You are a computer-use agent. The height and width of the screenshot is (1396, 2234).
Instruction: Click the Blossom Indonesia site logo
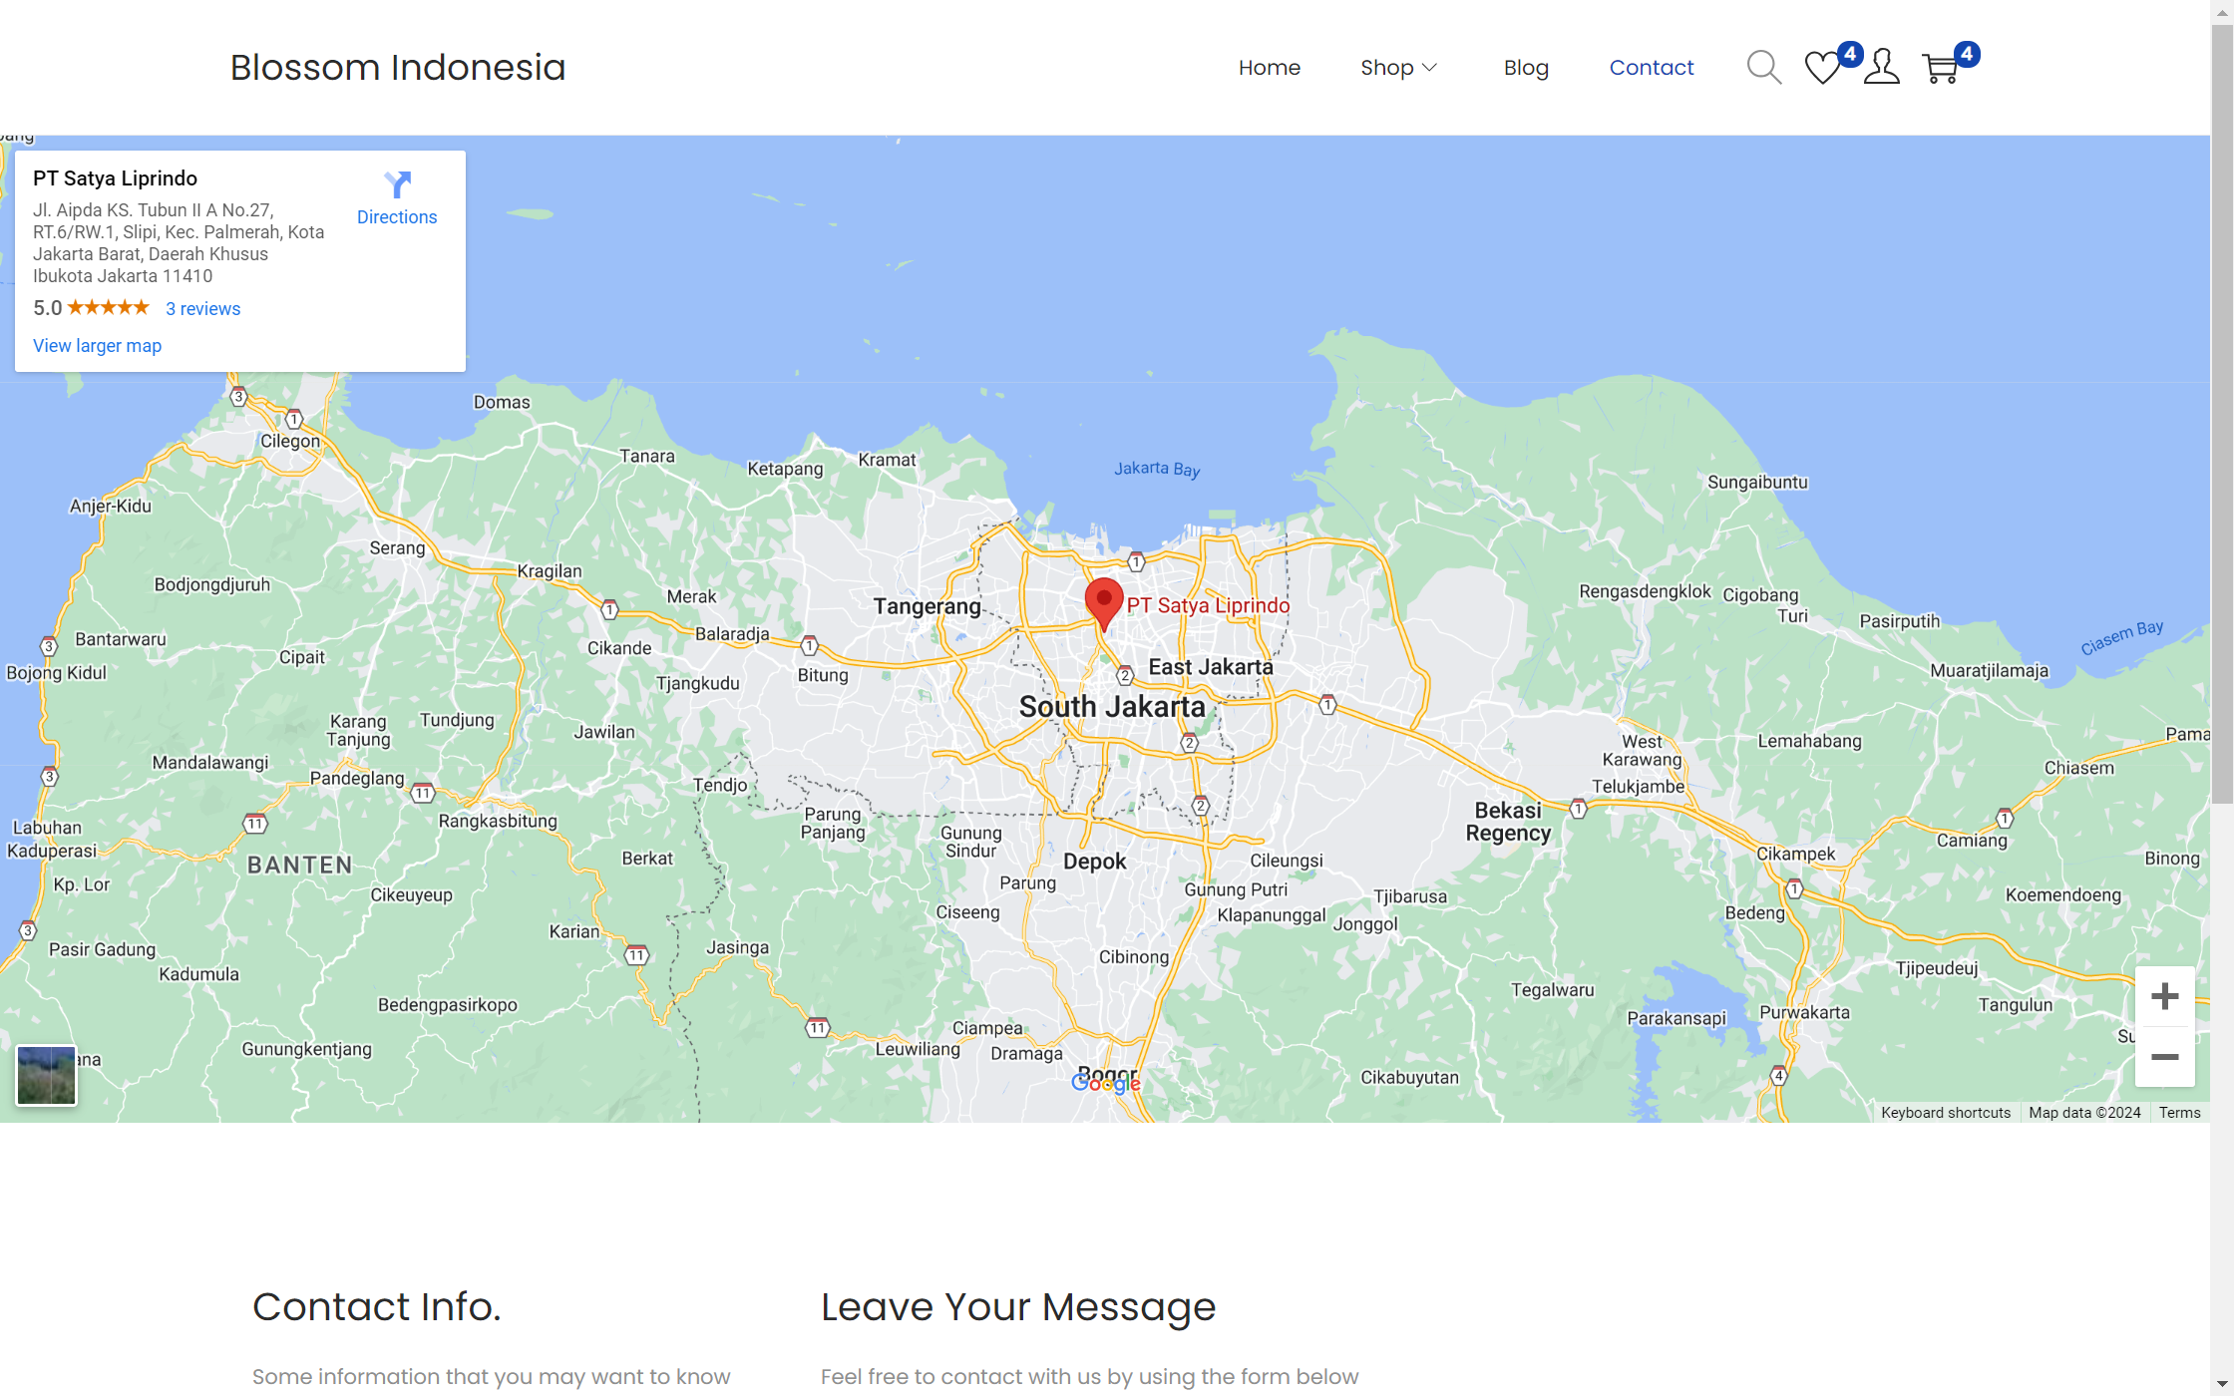(398, 68)
